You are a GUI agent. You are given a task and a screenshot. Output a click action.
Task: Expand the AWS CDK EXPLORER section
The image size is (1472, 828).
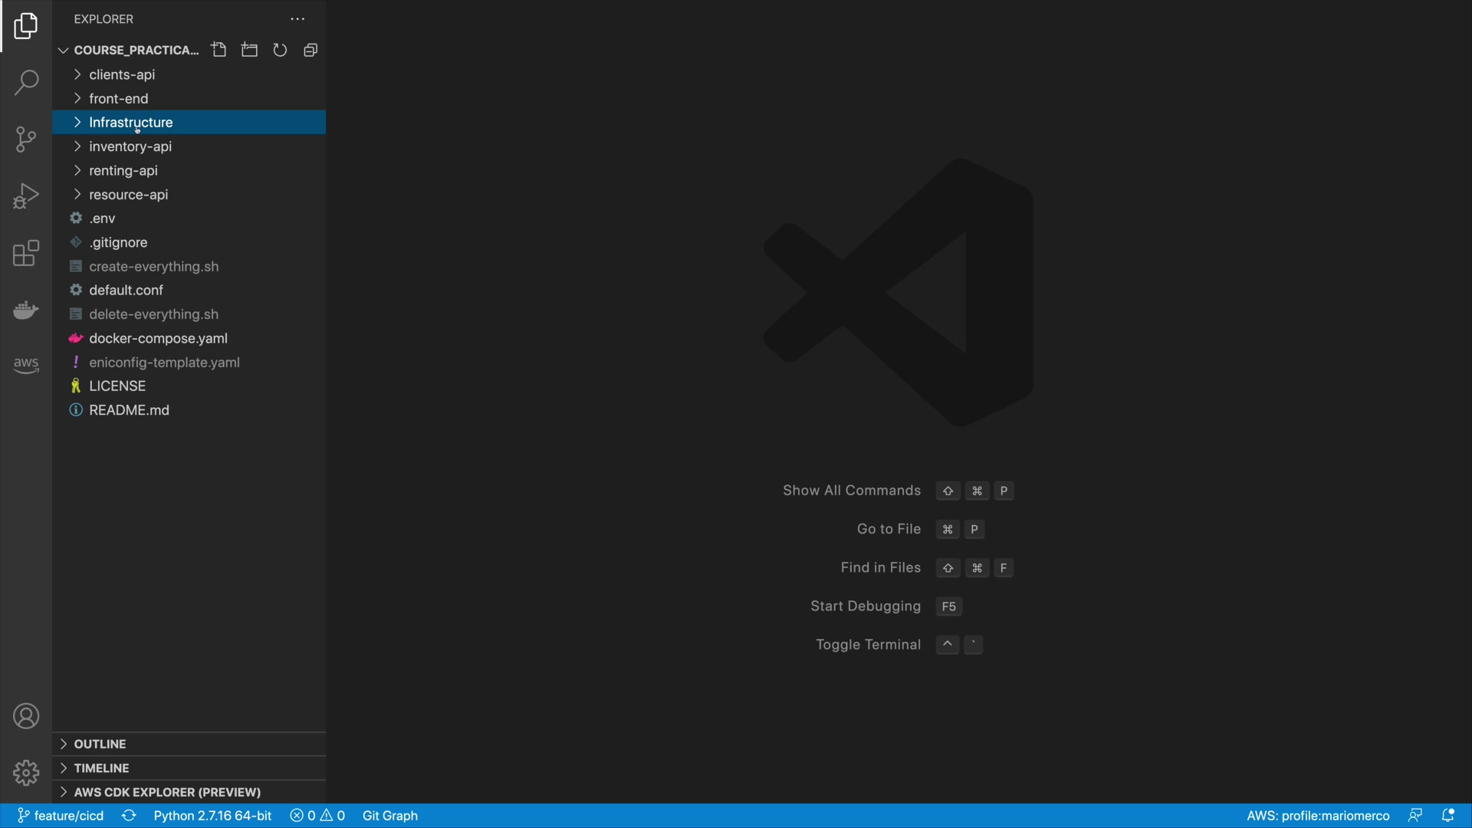[166, 792]
